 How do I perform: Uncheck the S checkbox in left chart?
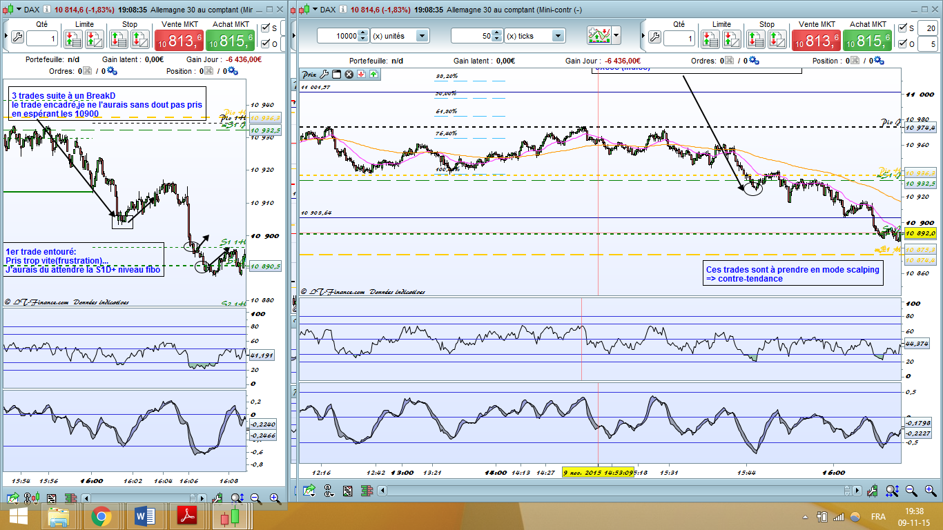[x=265, y=28]
